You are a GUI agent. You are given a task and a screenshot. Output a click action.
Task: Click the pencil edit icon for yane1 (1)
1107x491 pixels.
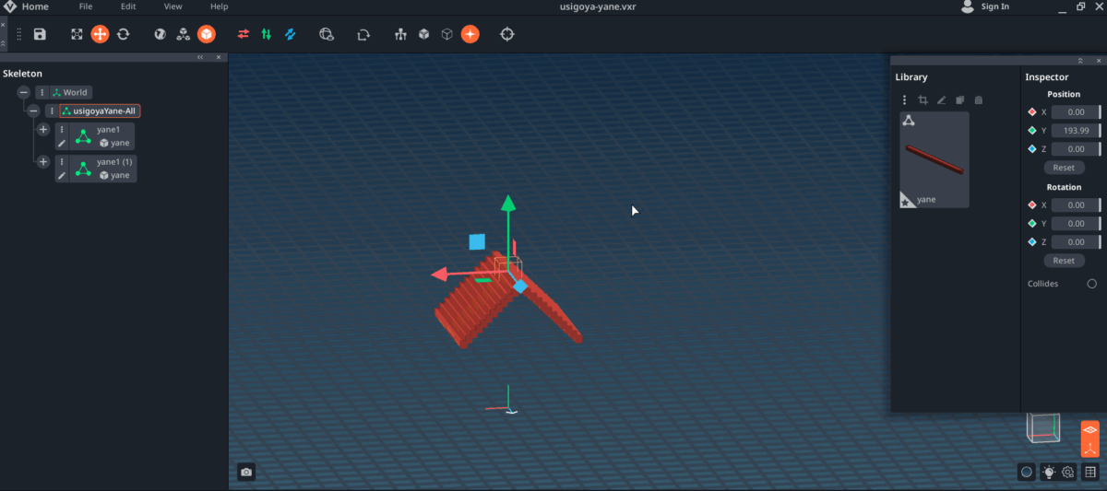click(x=62, y=175)
